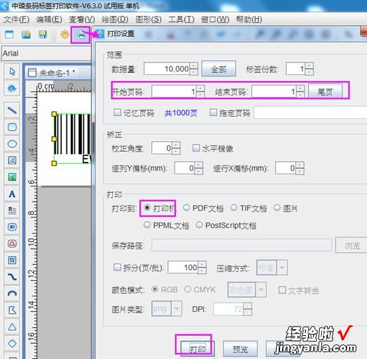367x359 pixels.
Task: Select the polygon shape tool
Action: point(12,310)
